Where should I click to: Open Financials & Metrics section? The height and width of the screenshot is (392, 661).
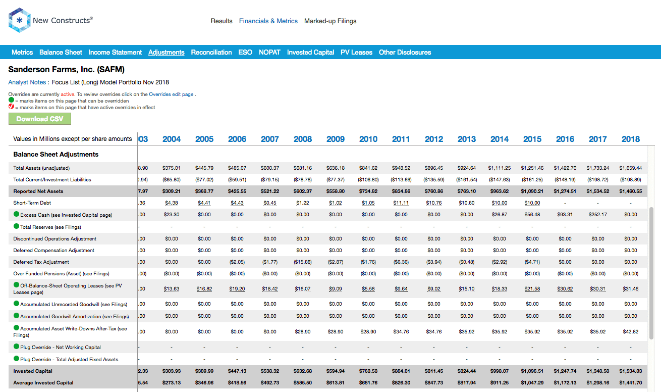[x=268, y=21]
